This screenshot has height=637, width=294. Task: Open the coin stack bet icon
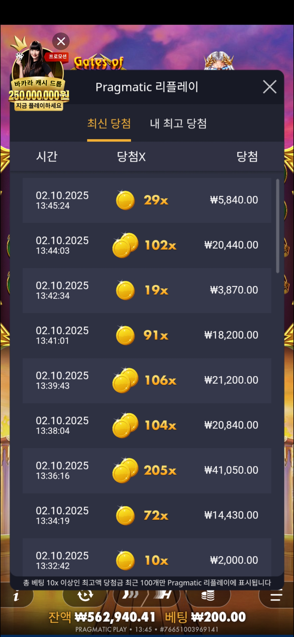point(208,596)
